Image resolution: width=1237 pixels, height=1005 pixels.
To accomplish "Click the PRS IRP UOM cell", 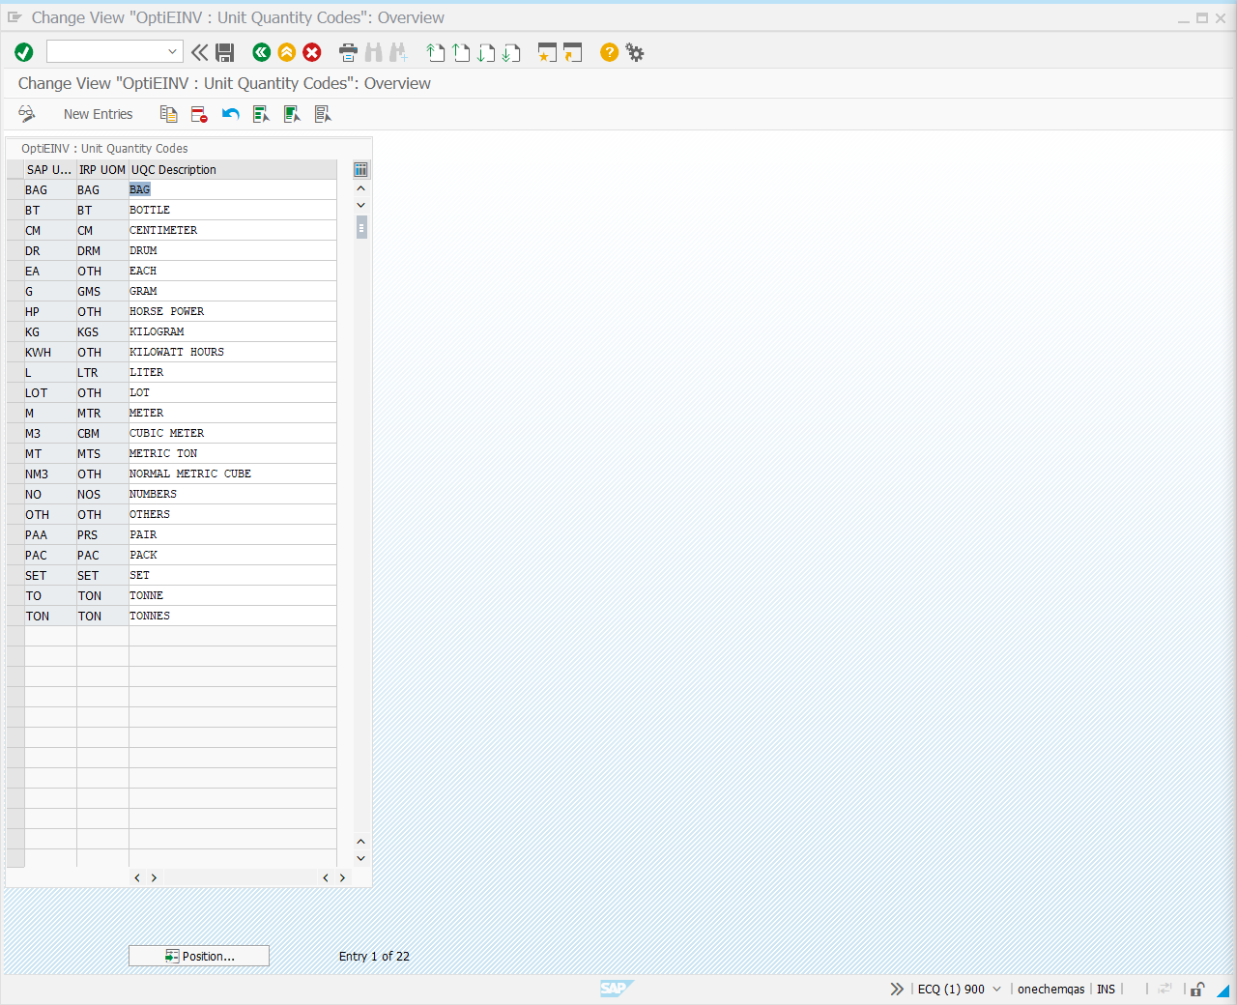I will point(102,534).
